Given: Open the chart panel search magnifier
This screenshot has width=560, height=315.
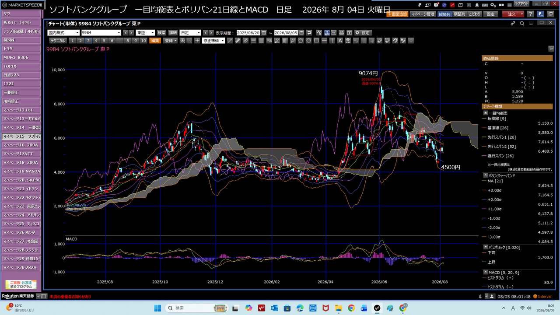Looking at the screenshot, I should point(522,23).
